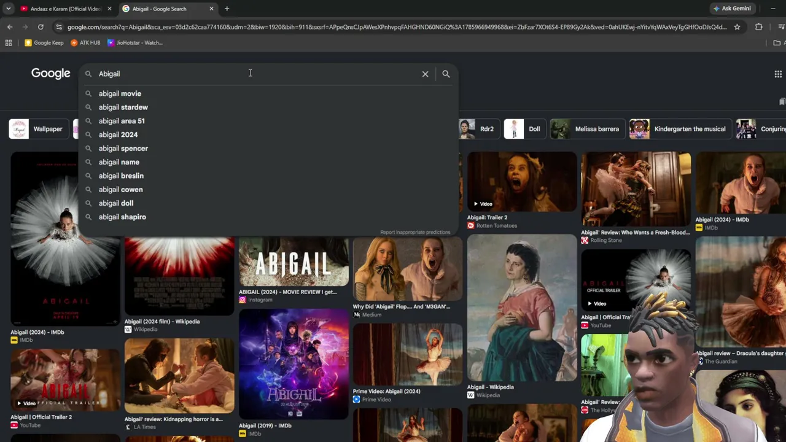Image resolution: width=786 pixels, height=442 pixels.
Task: Clear the search box with the X icon
Action: [425, 74]
